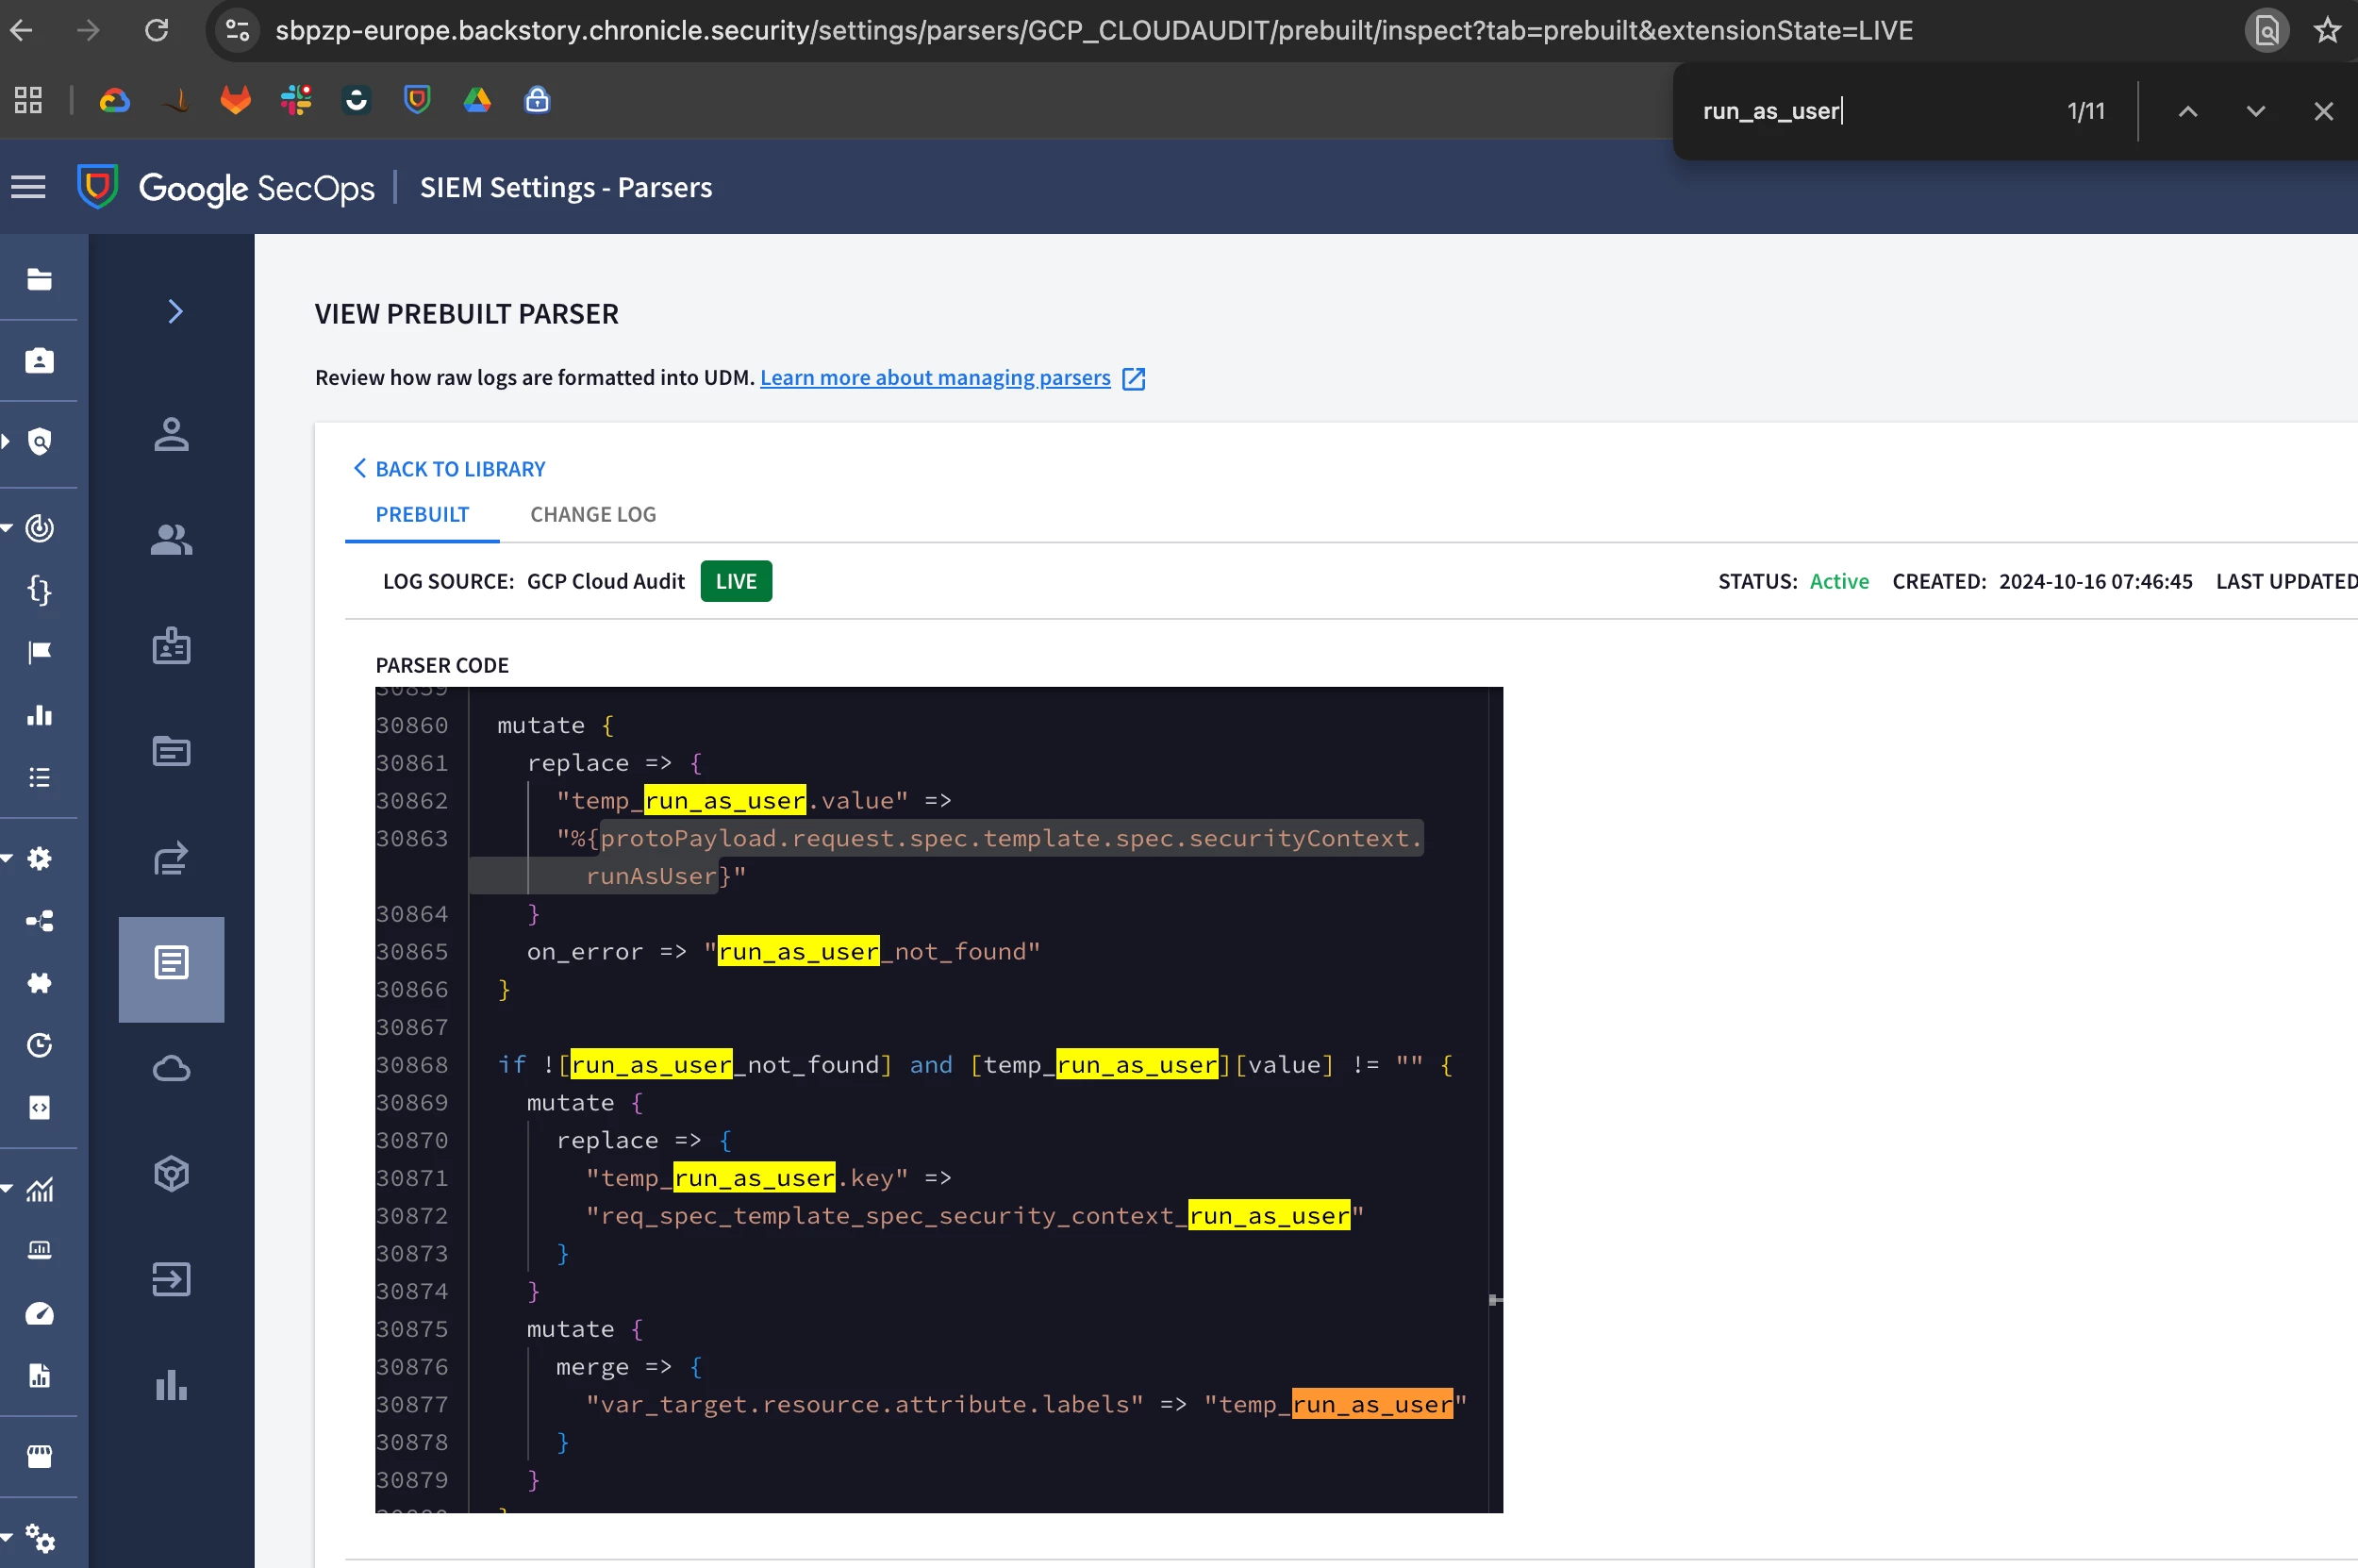Click code line 30868 if statement
Image resolution: width=2358 pixels, height=1568 pixels.
(x=974, y=1064)
